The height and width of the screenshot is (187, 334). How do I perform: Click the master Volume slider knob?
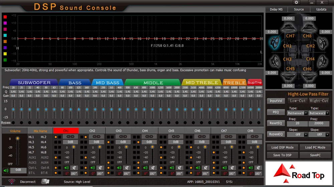click(x=18, y=138)
